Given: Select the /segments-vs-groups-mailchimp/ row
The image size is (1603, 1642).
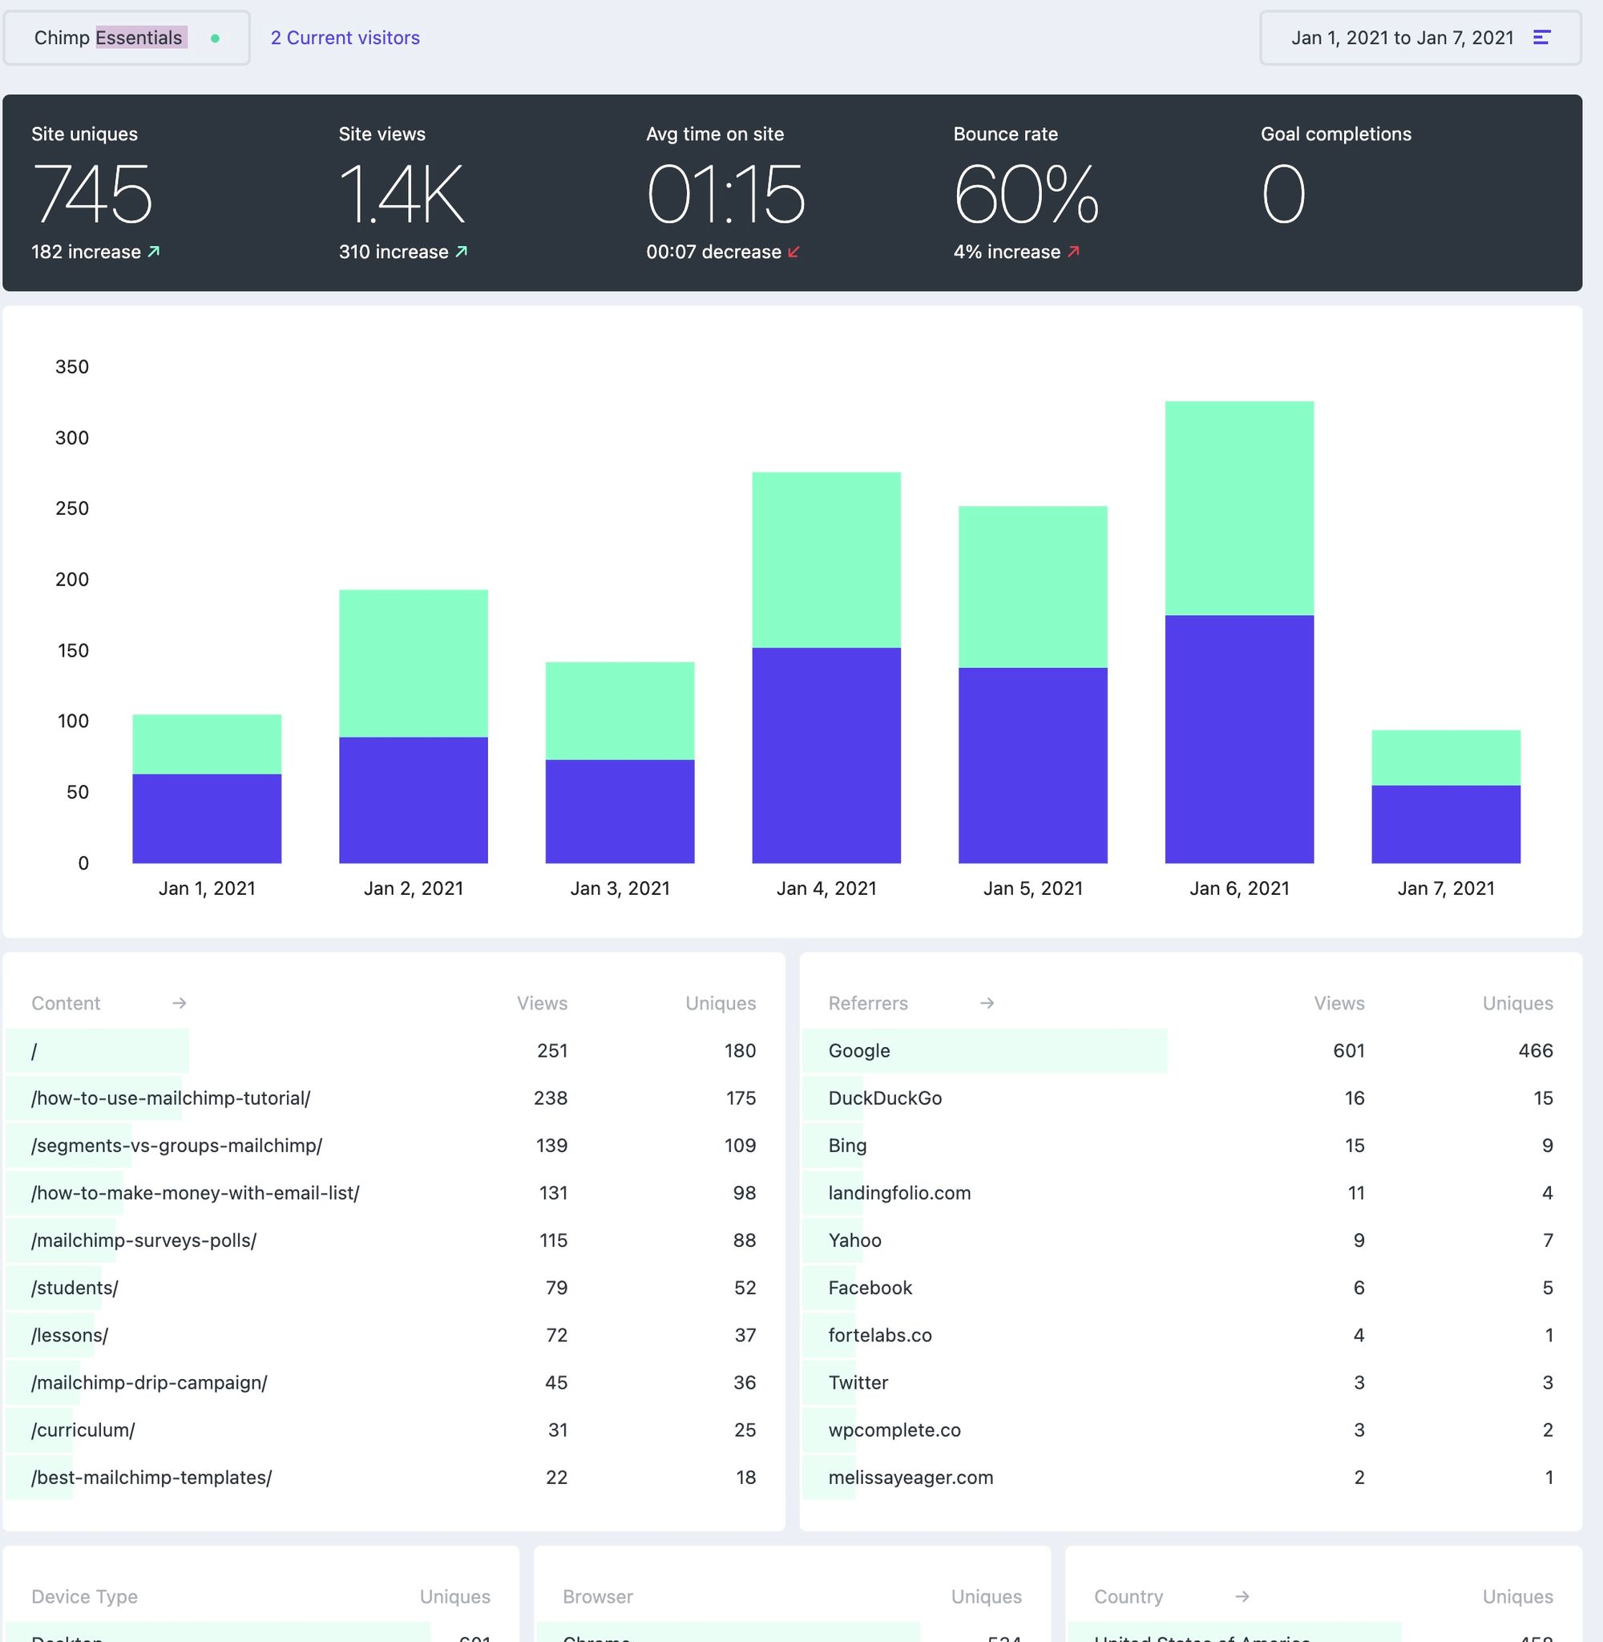Looking at the screenshot, I should click(x=177, y=1145).
